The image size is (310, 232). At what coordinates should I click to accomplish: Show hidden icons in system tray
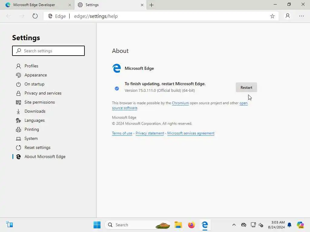pyautogui.click(x=234, y=225)
